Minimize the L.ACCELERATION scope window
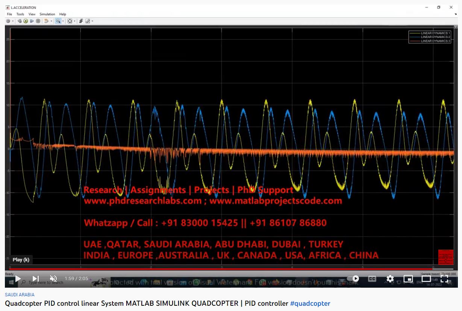462x311 pixels. click(x=426, y=8)
